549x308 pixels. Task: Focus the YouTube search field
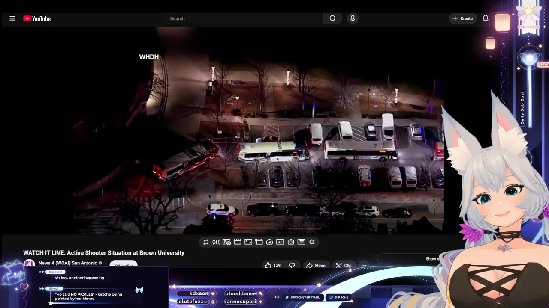point(244,18)
